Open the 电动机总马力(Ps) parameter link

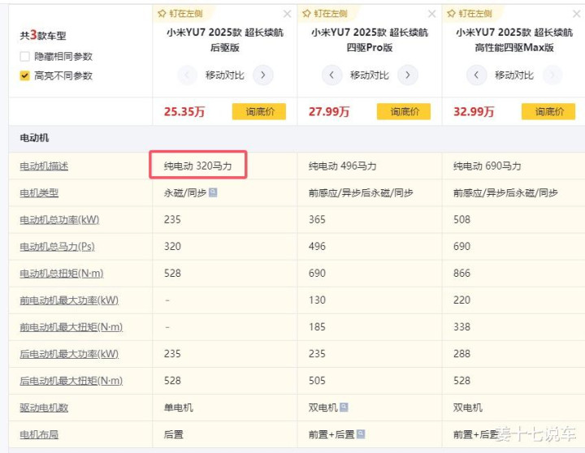coord(57,247)
